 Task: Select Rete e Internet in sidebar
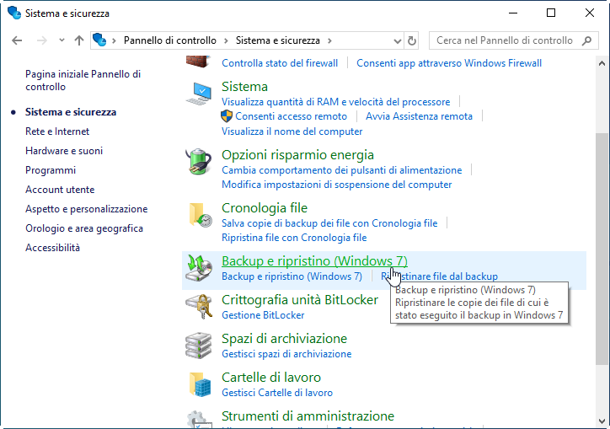click(57, 131)
